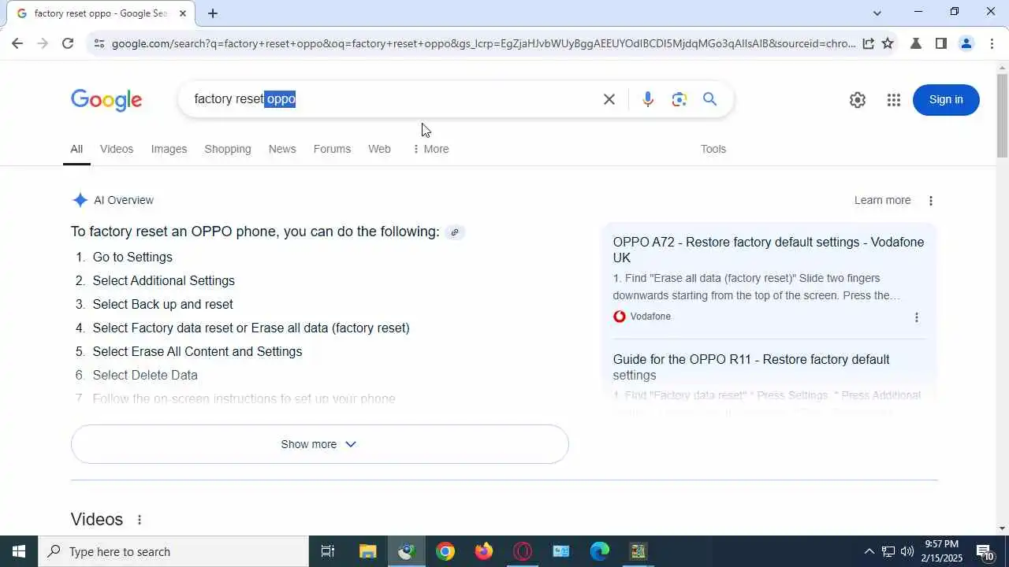The width and height of the screenshot is (1009, 567).
Task: Switch to the Images results tab
Action: click(169, 149)
